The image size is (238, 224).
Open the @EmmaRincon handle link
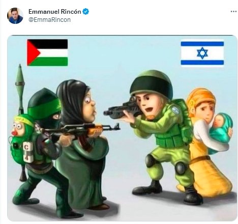[49, 20]
